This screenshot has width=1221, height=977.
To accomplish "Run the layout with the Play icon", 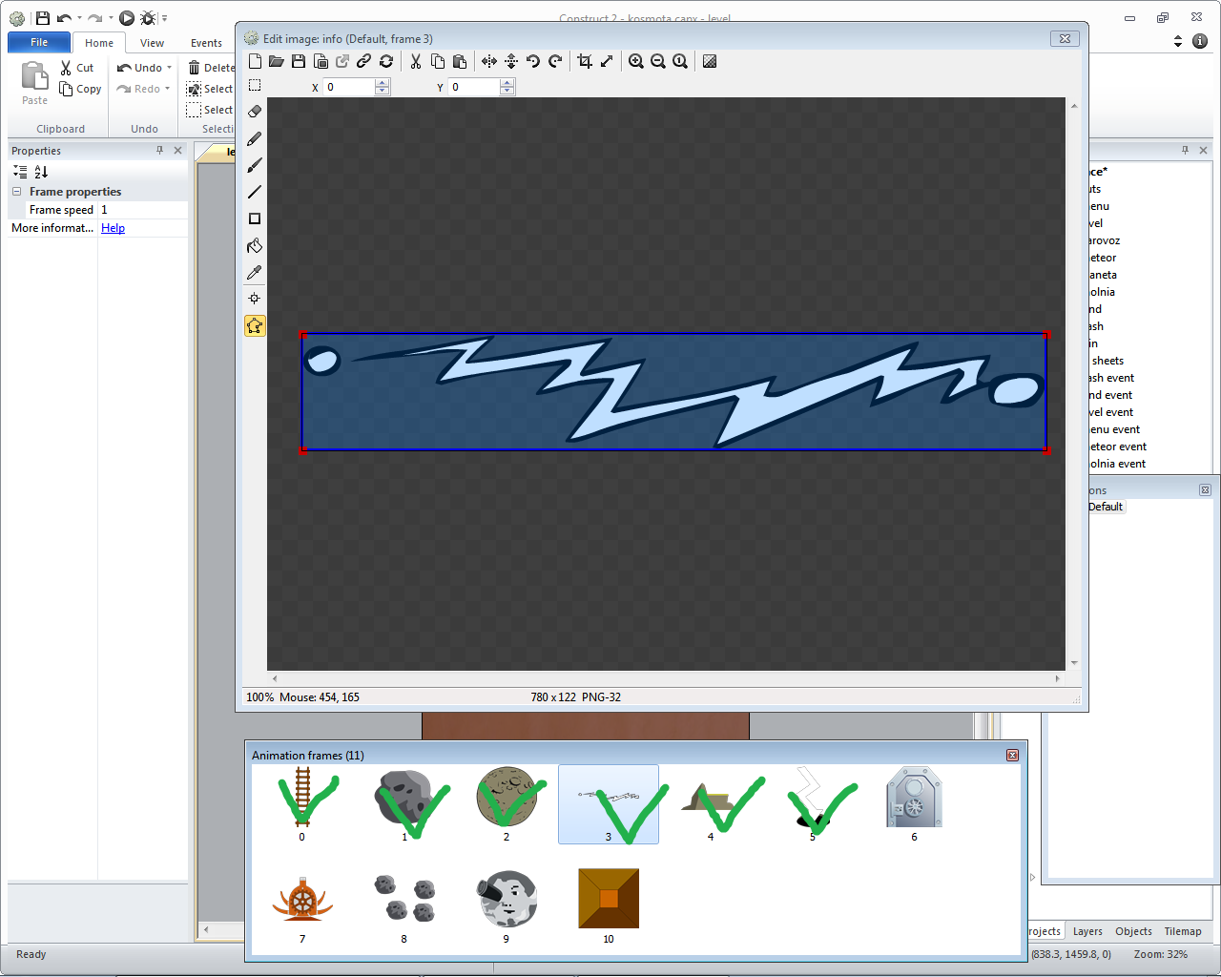I will [127, 18].
